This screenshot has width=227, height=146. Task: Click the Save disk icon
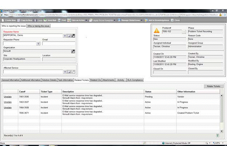35,20
